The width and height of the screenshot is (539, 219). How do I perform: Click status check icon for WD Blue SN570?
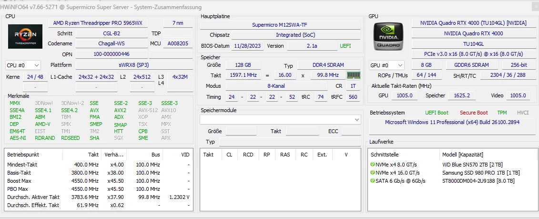[x=372, y=164]
